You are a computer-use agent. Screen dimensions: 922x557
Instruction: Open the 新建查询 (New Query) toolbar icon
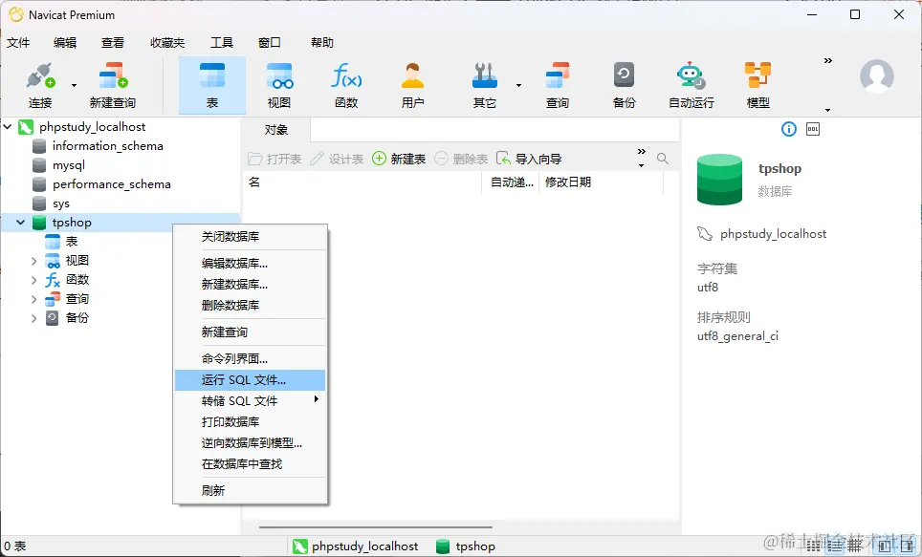point(112,83)
